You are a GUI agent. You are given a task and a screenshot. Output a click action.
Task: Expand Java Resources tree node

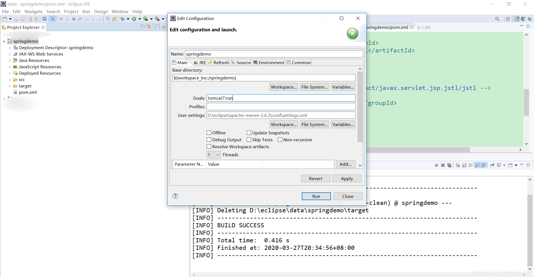(10, 61)
